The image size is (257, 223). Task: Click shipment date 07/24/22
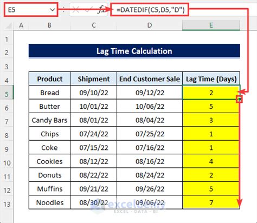pos(94,134)
